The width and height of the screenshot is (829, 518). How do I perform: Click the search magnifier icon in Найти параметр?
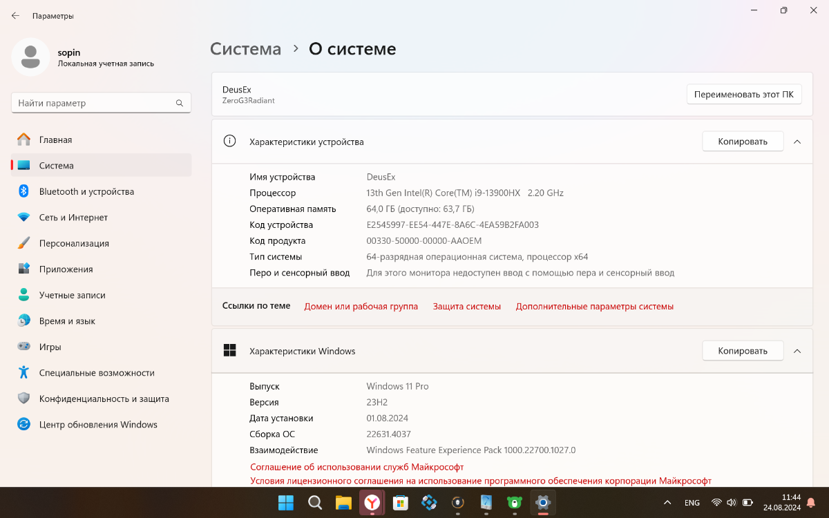[180, 104]
